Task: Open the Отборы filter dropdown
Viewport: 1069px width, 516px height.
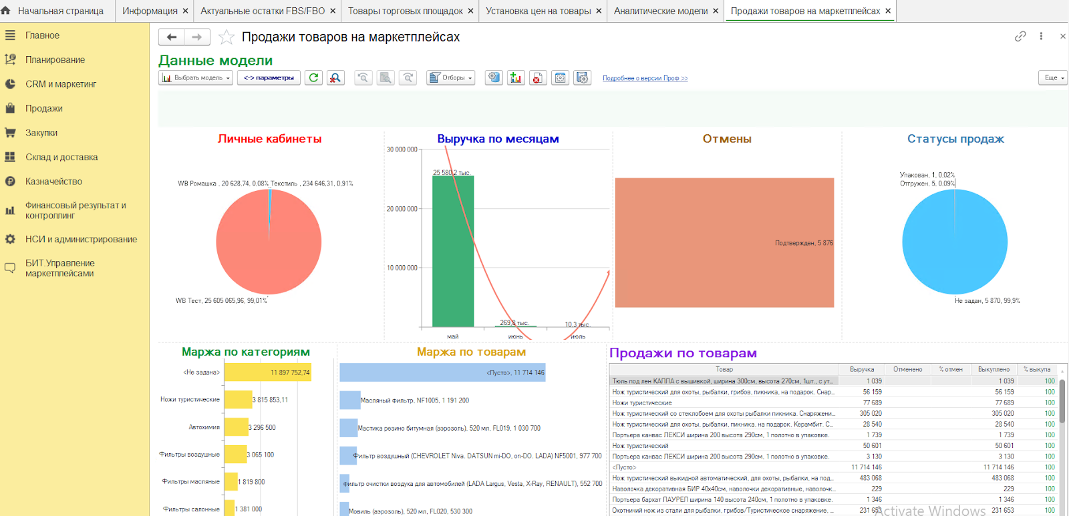Action: (451, 78)
